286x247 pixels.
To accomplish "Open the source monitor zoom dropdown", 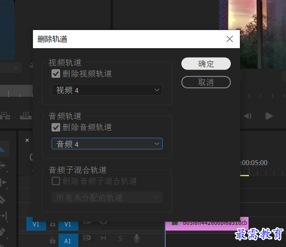I will pyautogui.click(x=11, y=68).
